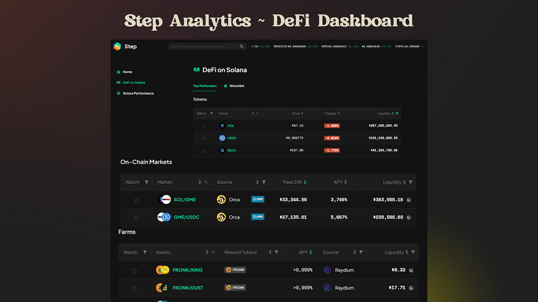The height and width of the screenshot is (302, 538).
Task: Click the Raydium icon in the FRONK/DUST row
Action: click(x=327, y=288)
